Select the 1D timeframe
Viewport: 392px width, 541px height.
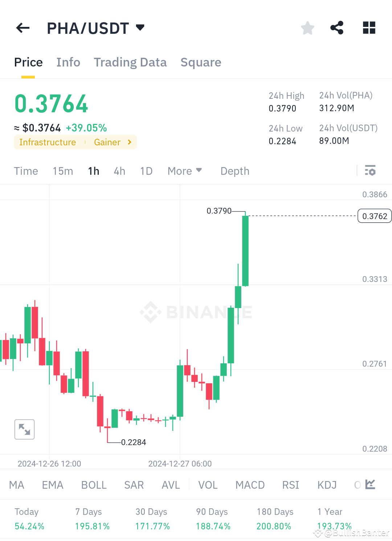[x=146, y=171]
